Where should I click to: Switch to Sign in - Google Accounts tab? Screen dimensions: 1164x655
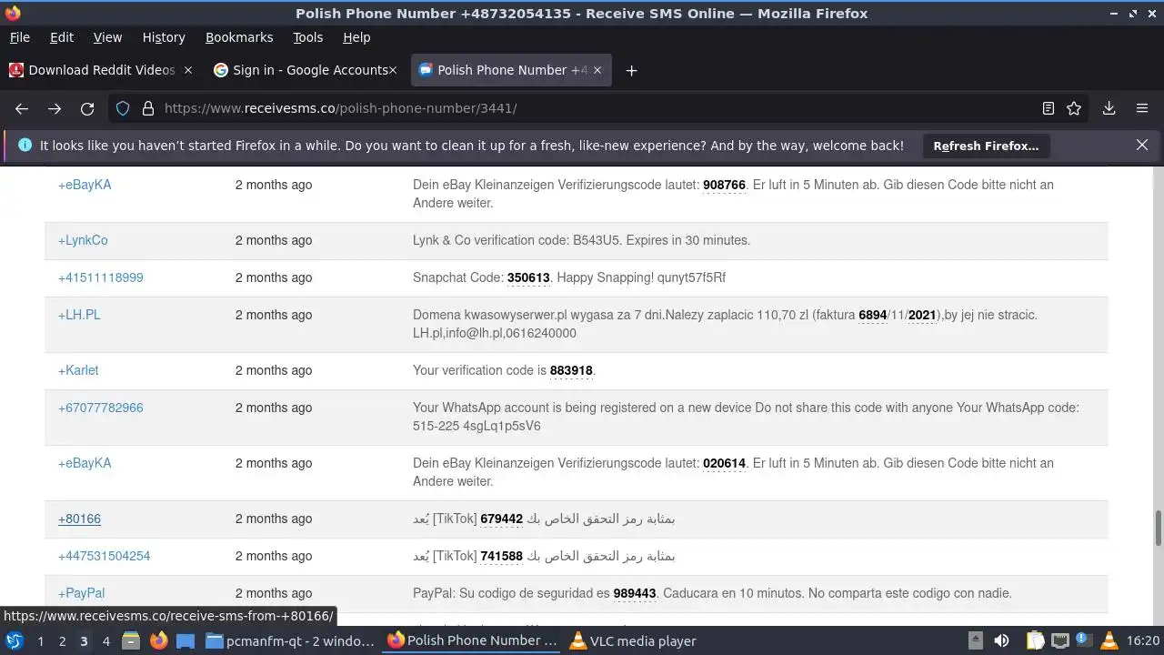coord(306,70)
